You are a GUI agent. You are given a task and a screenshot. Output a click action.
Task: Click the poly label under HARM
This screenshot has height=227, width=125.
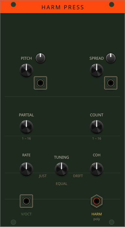point(97,219)
